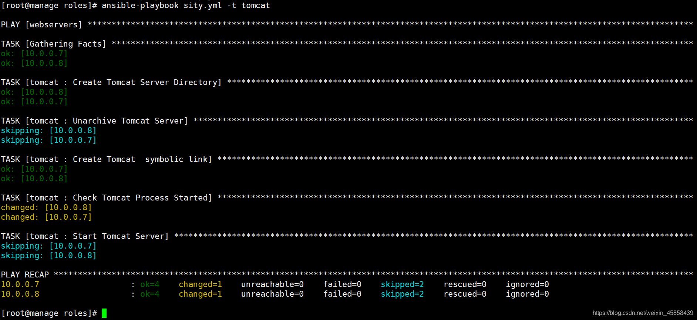The image size is (697, 320).
Task: Select 'skipping: [10.0.0.7]' under Start Tomcat Server
Action: (x=48, y=246)
